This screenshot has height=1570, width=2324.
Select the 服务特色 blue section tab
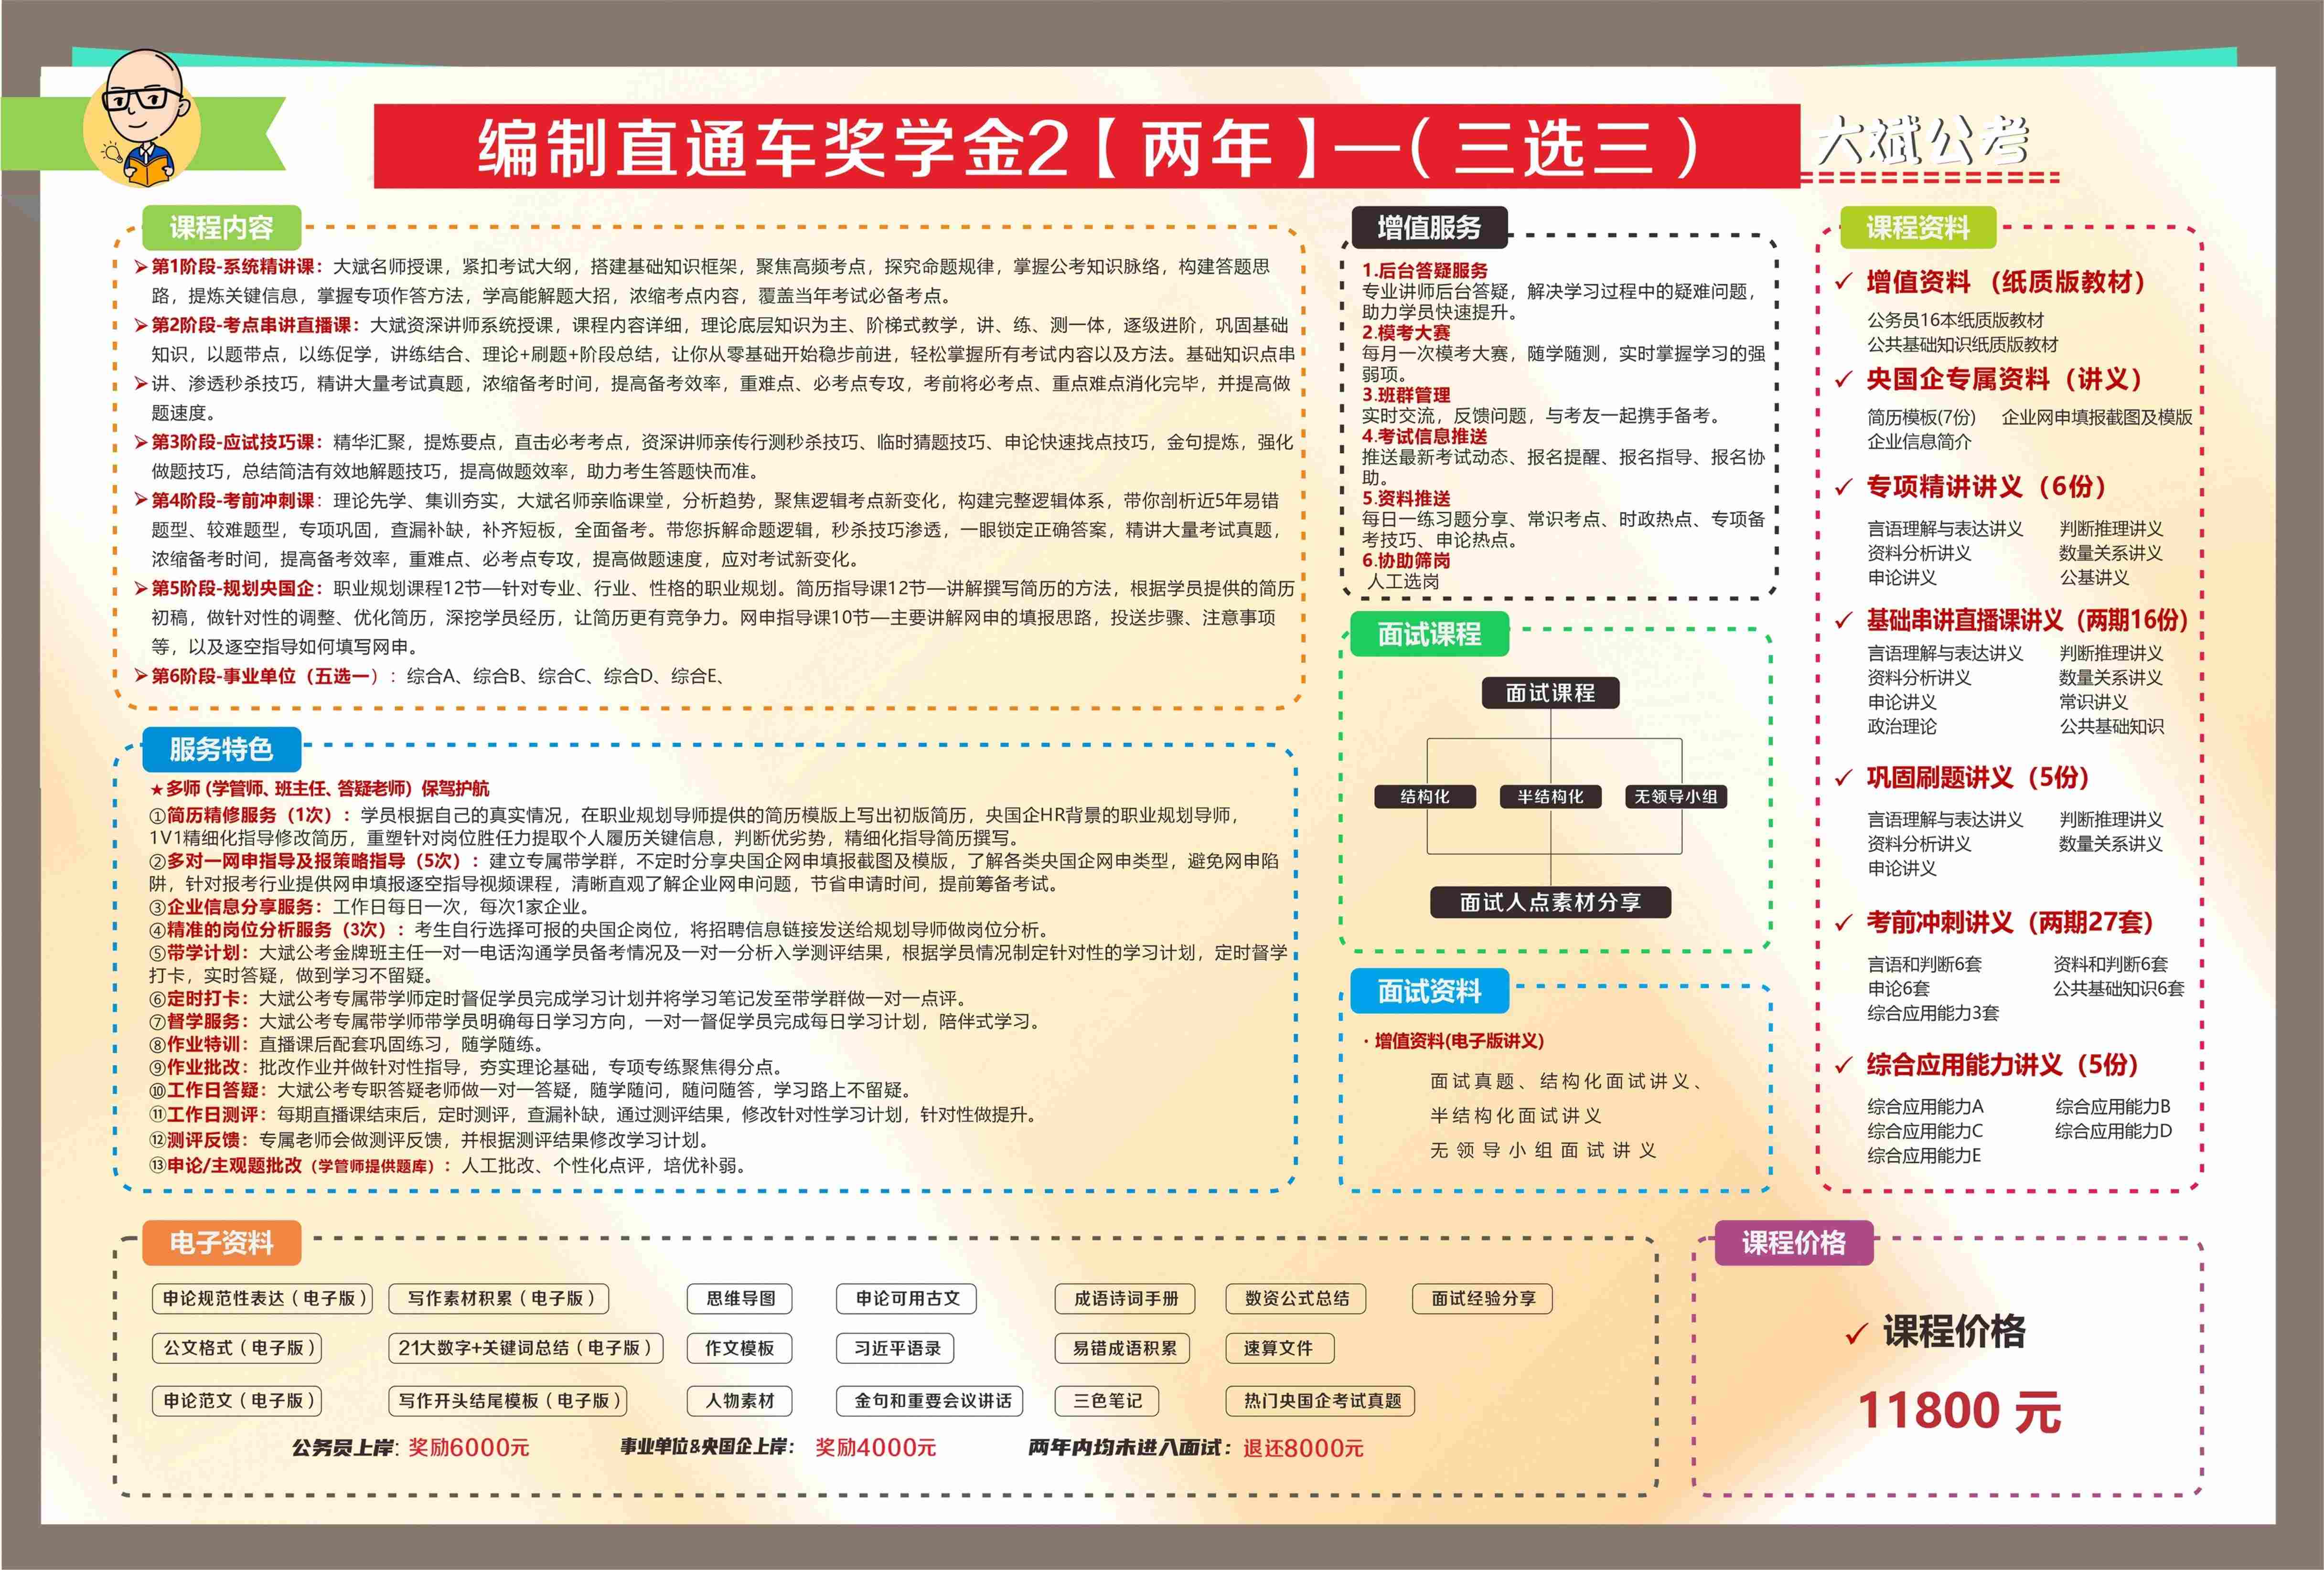(x=221, y=749)
